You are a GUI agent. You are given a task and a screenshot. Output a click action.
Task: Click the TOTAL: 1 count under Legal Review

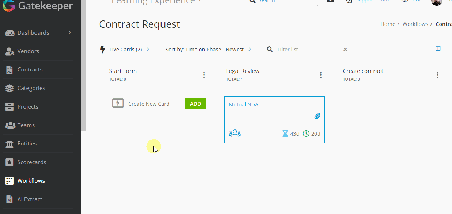point(234,79)
